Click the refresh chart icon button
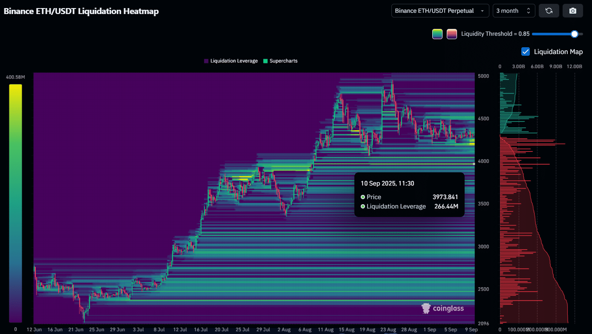 (x=549, y=11)
